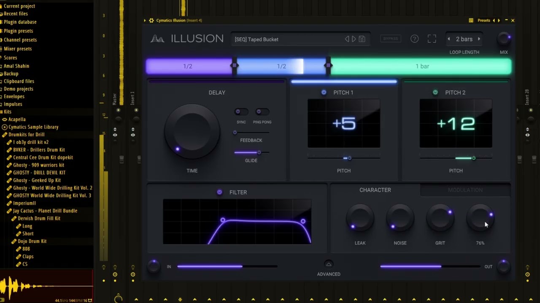Click the Pitch 1 slider handle

(349, 158)
